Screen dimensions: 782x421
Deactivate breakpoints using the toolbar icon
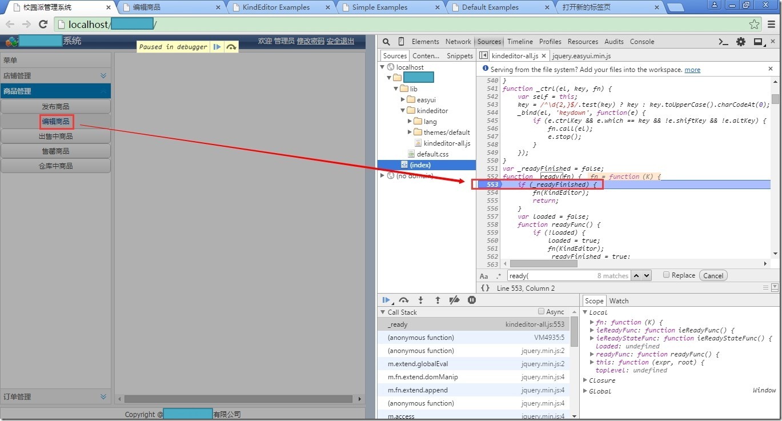pos(455,300)
